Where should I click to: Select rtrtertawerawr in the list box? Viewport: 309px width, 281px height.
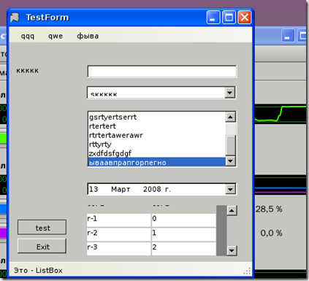click(x=156, y=135)
